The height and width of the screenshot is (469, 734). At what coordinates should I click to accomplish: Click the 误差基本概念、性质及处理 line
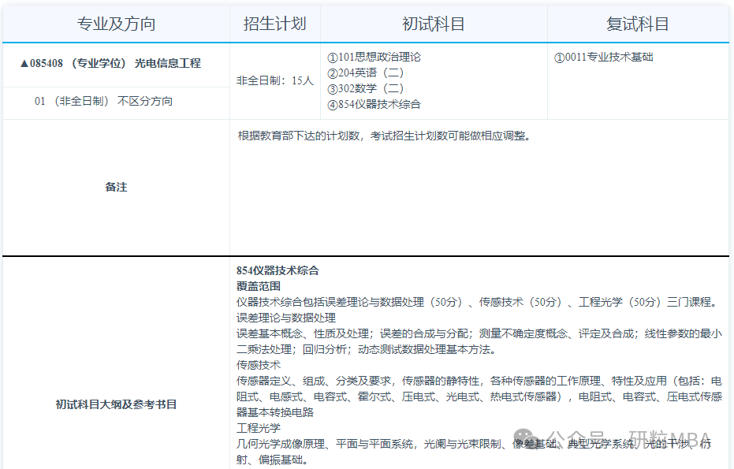click(479, 333)
